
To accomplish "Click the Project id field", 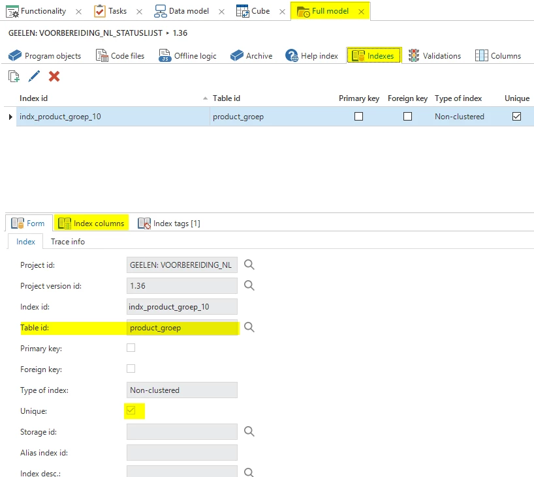I will click(x=182, y=265).
